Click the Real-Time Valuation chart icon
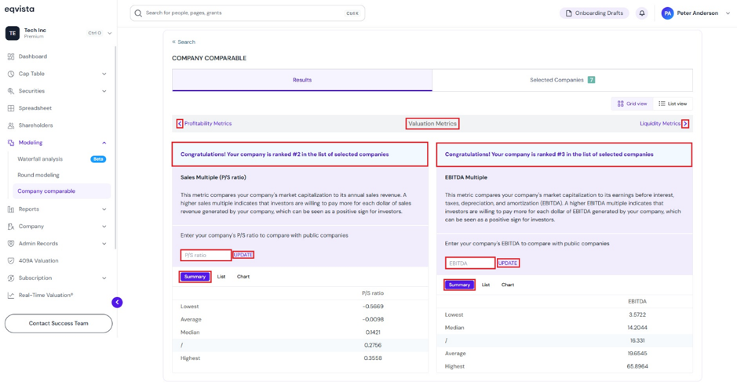 tap(11, 296)
